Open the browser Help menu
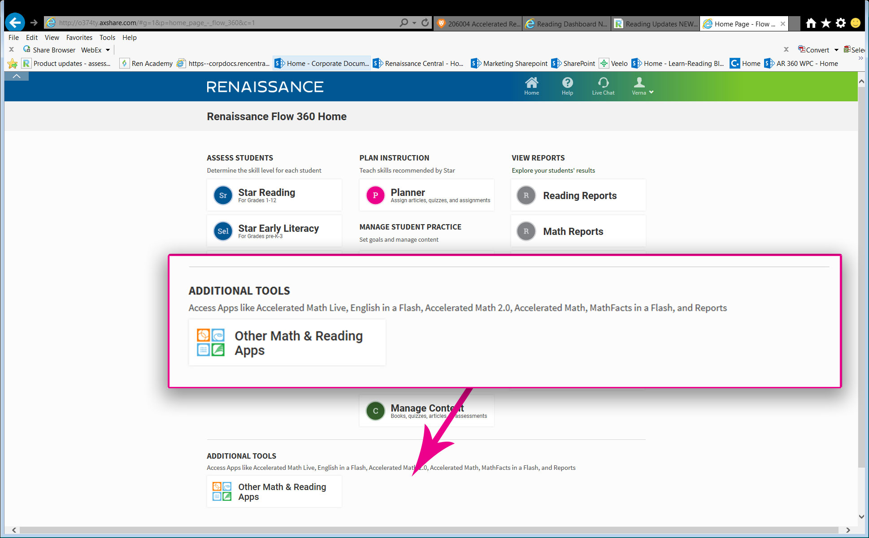The height and width of the screenshot is (538, 869). point(129,38)
